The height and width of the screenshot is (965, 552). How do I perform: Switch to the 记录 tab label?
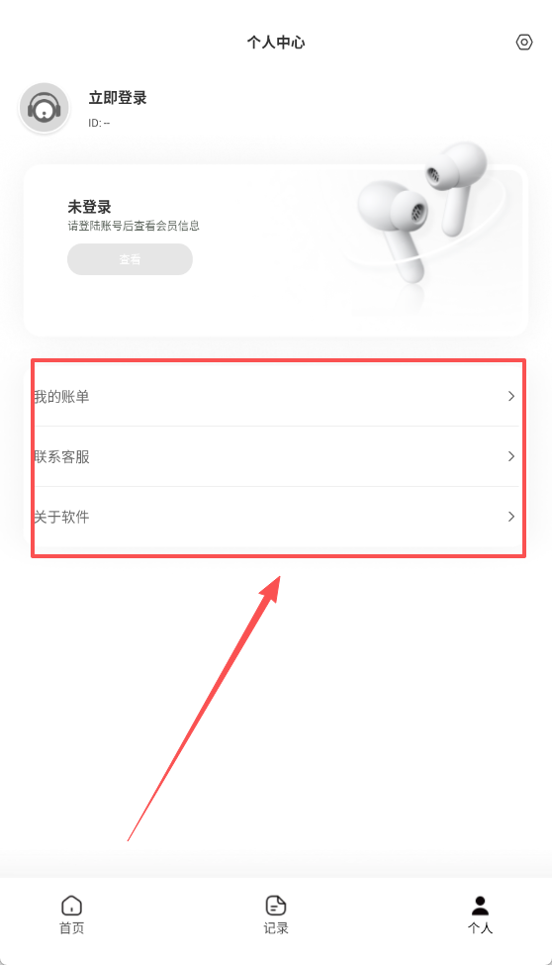click(x=276, y=928)
